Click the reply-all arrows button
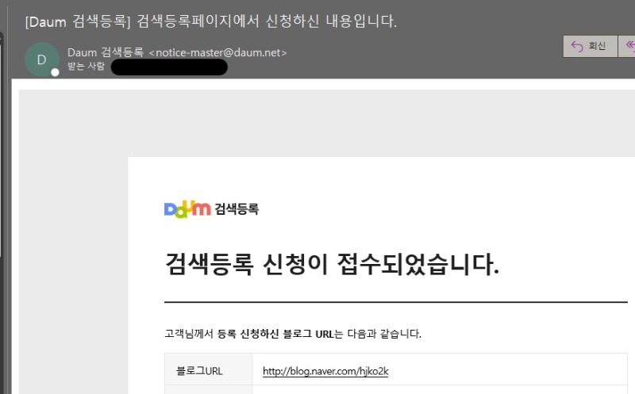Screen dimensions: 635x394 (627, 46)
